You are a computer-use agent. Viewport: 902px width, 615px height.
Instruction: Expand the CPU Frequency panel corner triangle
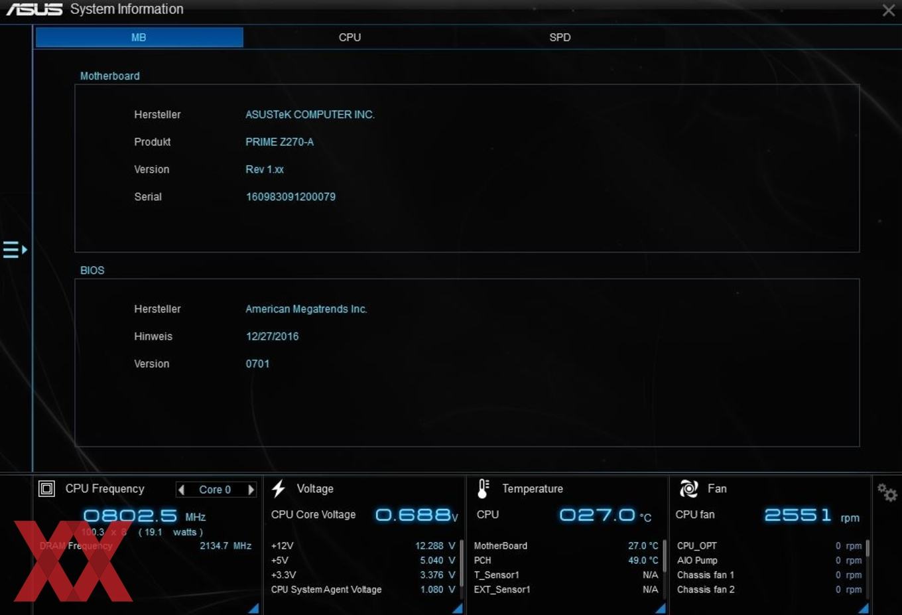[x=254, y=608]
